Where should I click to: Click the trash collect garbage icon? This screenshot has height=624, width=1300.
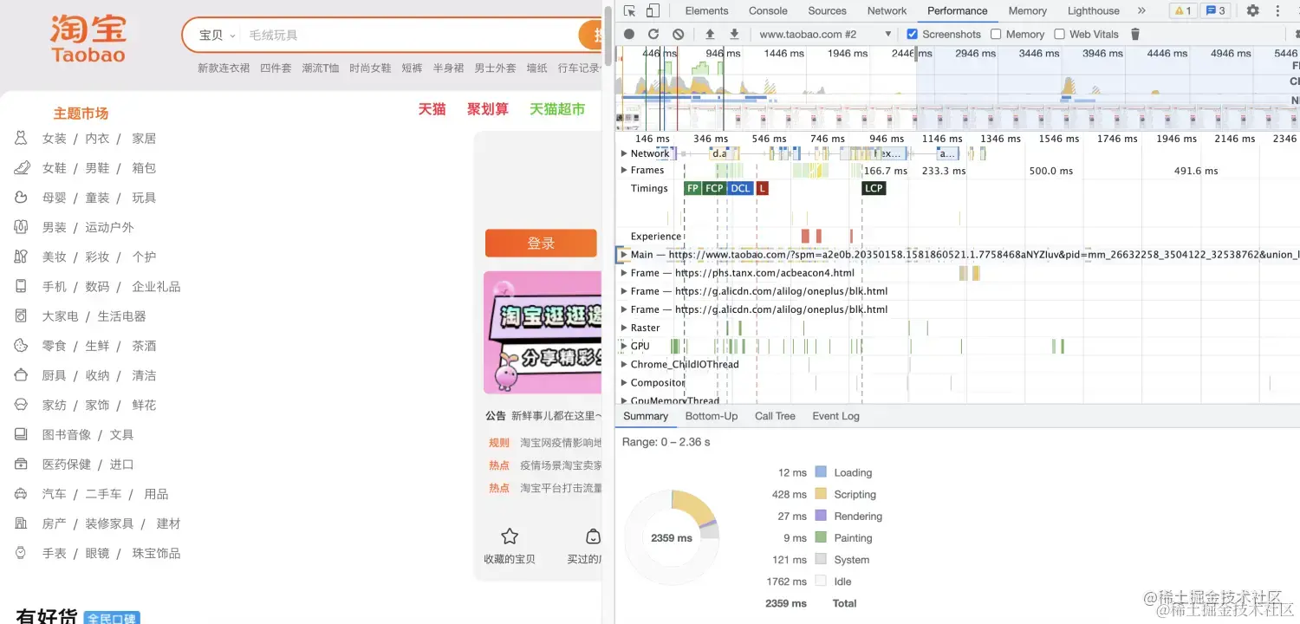click(1135, 34)
